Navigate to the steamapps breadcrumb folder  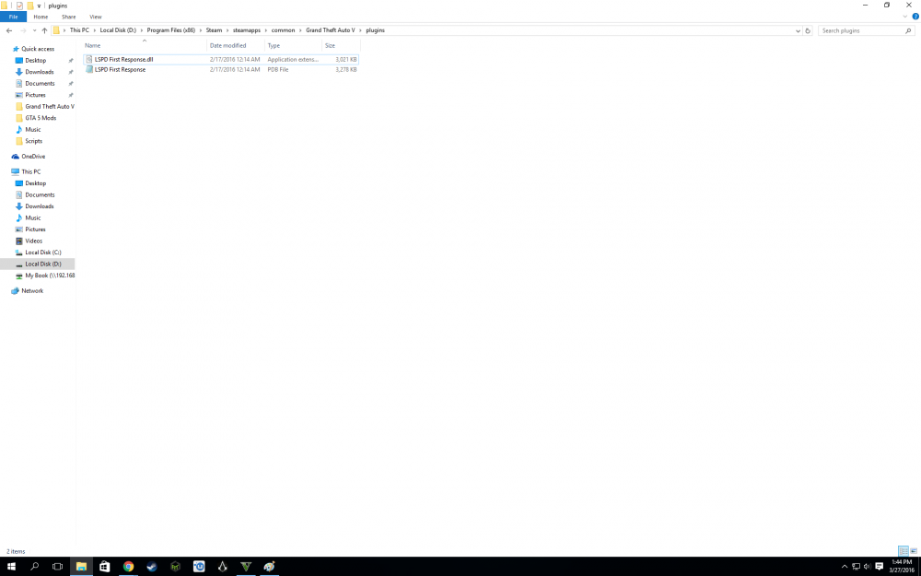[246, 29]
